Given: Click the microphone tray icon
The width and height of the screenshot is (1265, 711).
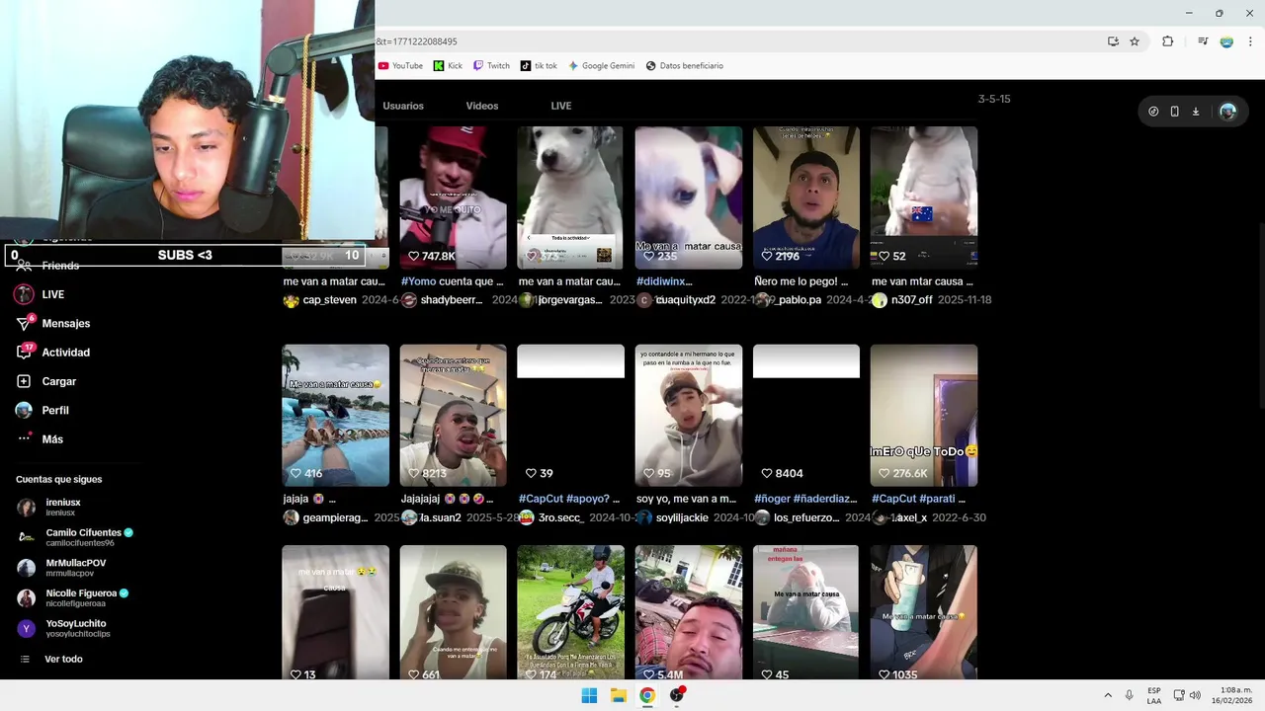Looking at the screenshot, I should [x=1130, y=695].
